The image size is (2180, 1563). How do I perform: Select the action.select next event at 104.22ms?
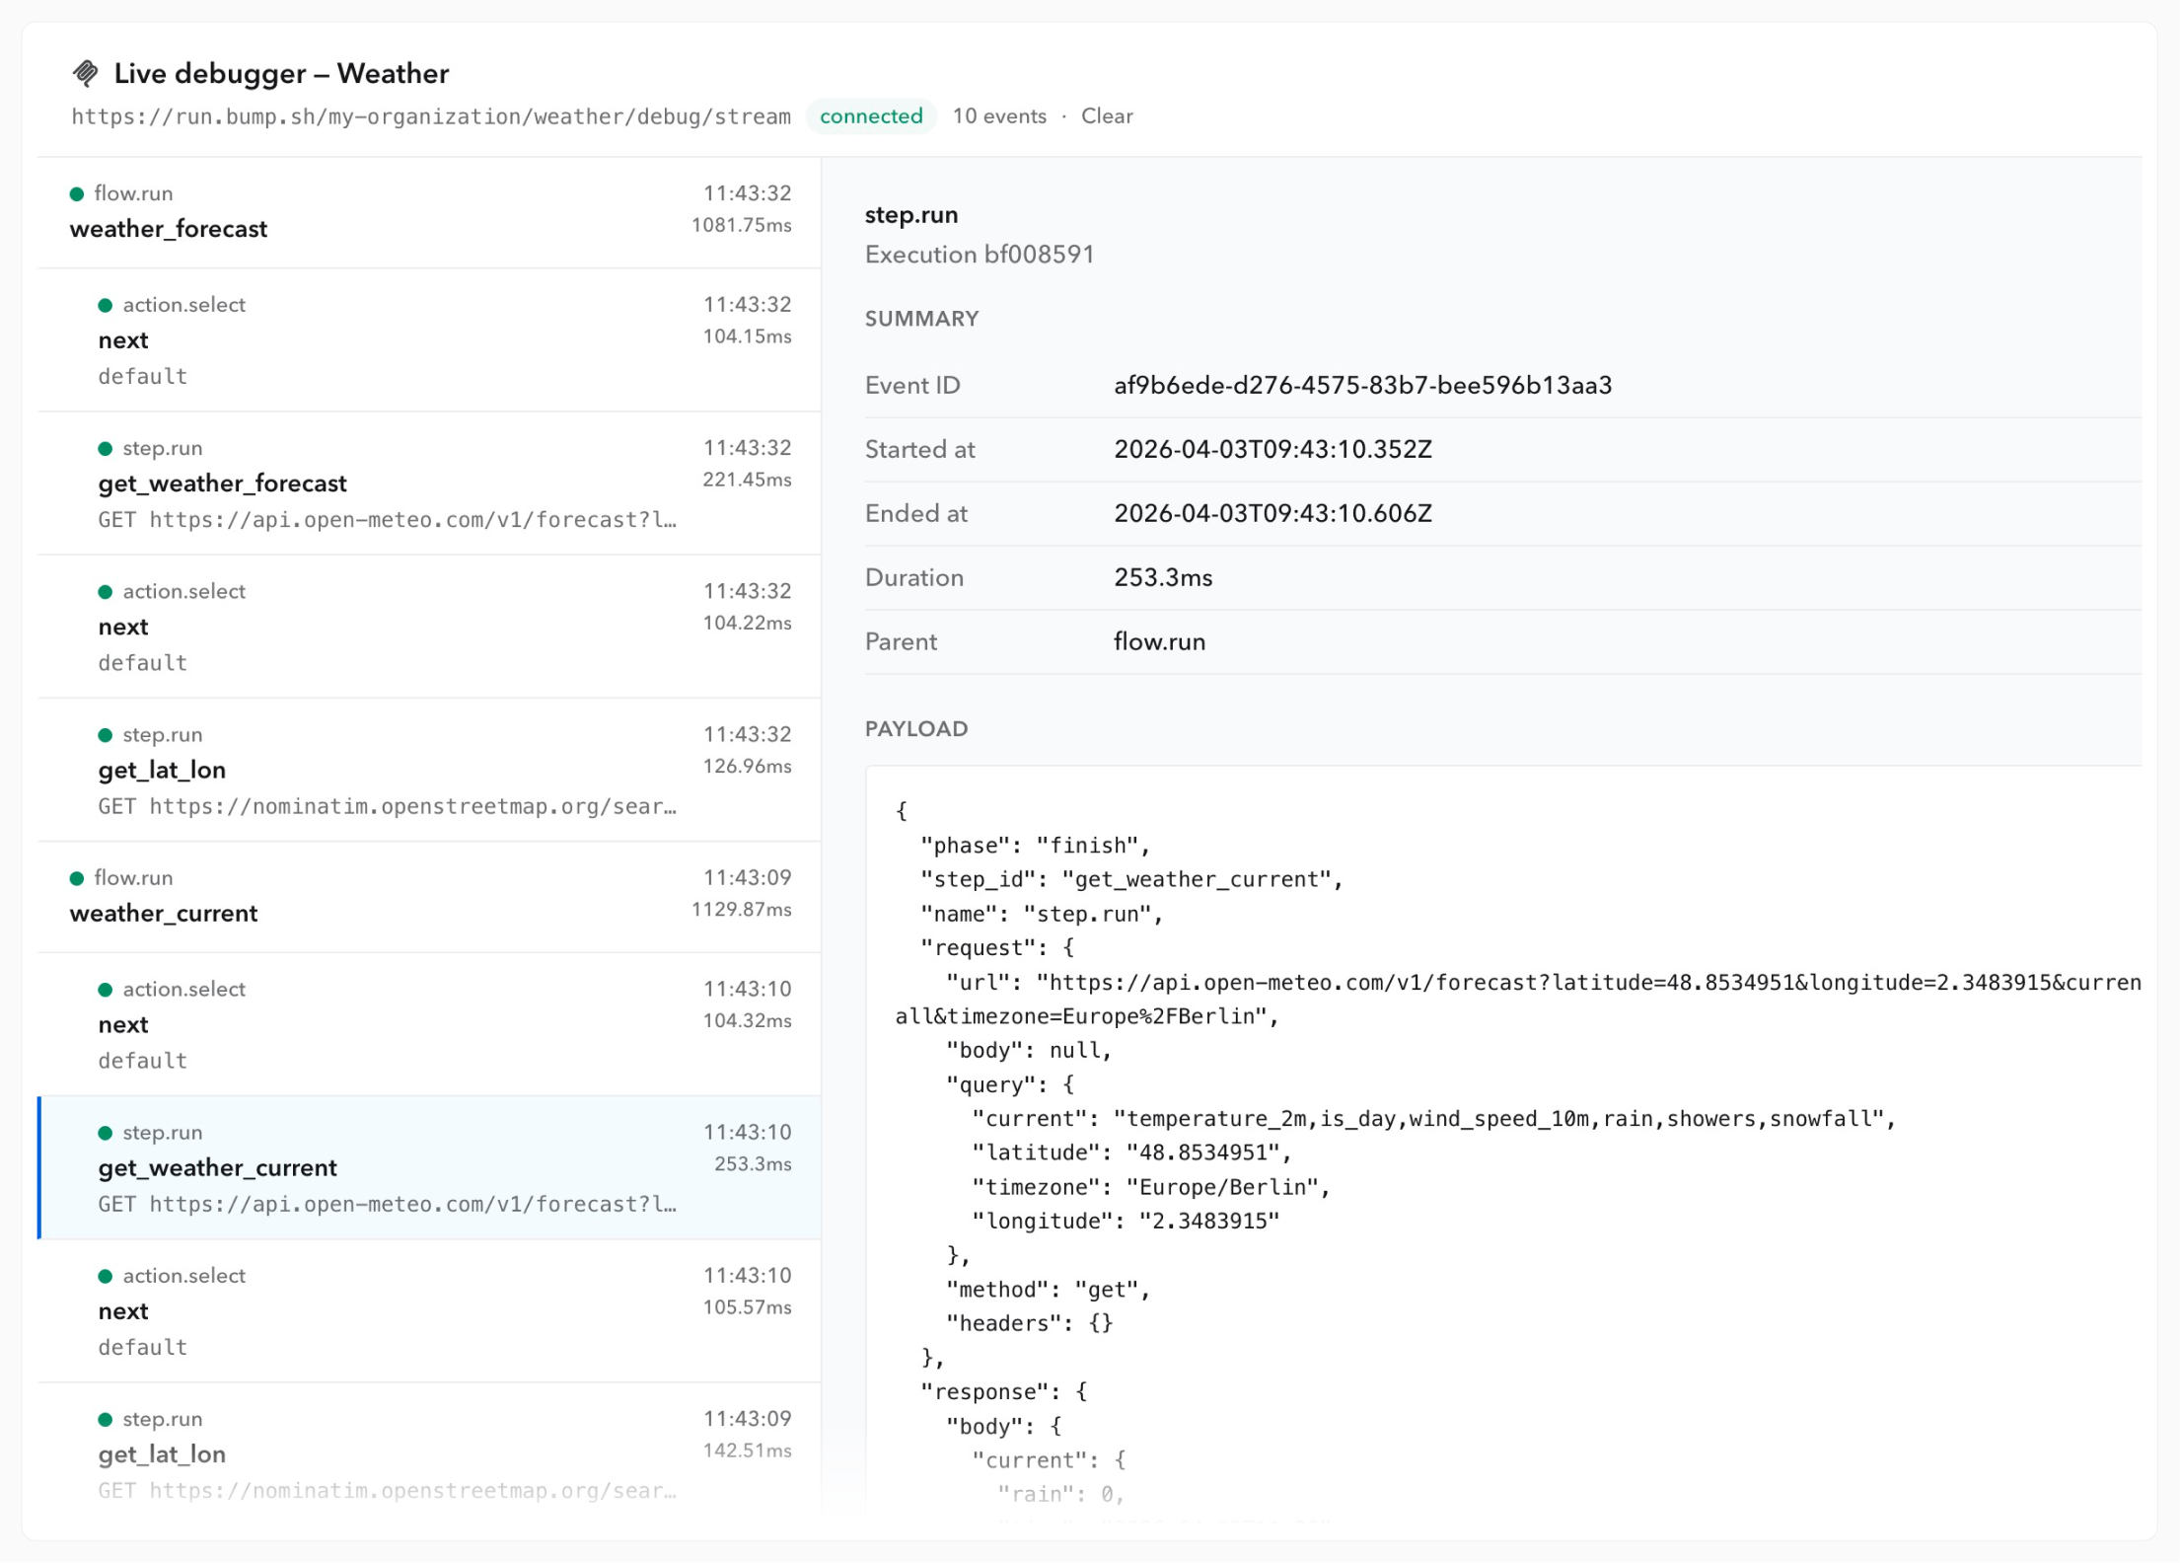[x=430, y=628]
